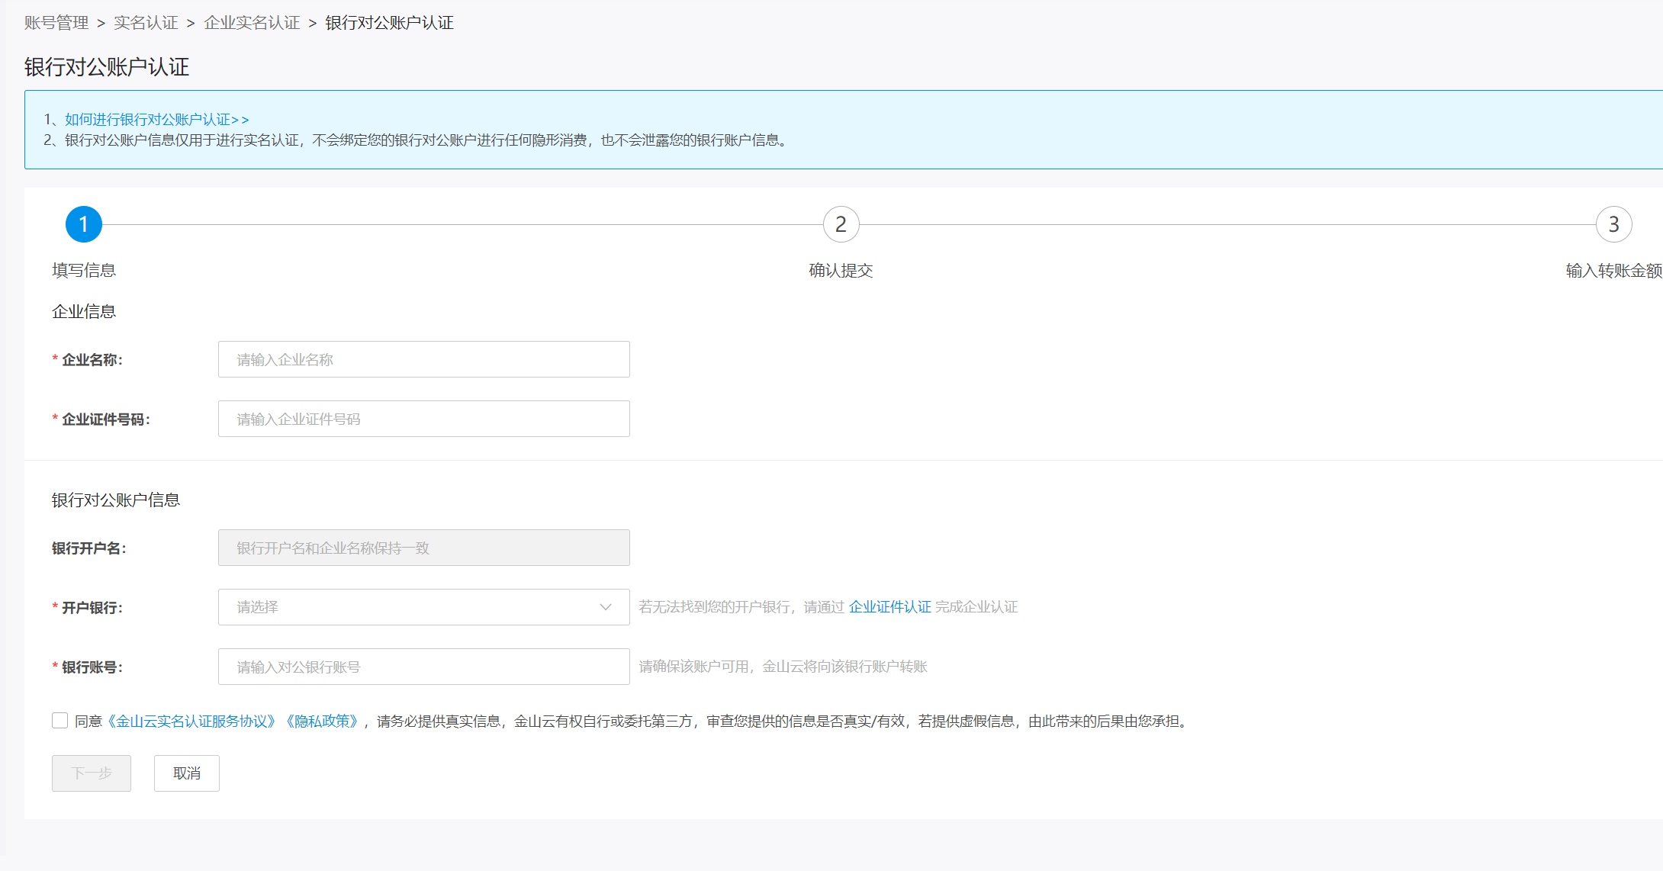Click the disabled 银行开户名 field

coord(423,548)
